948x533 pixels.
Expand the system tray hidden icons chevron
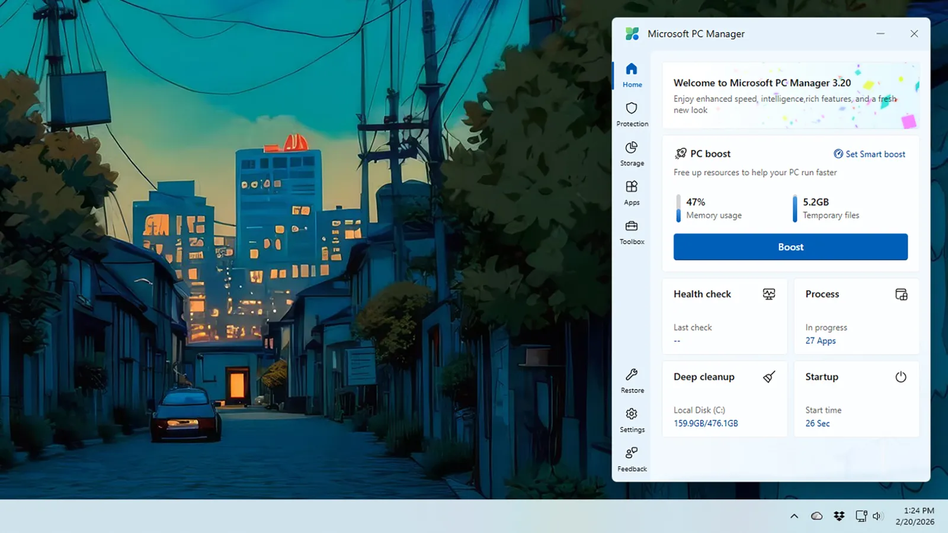(794, 516)
